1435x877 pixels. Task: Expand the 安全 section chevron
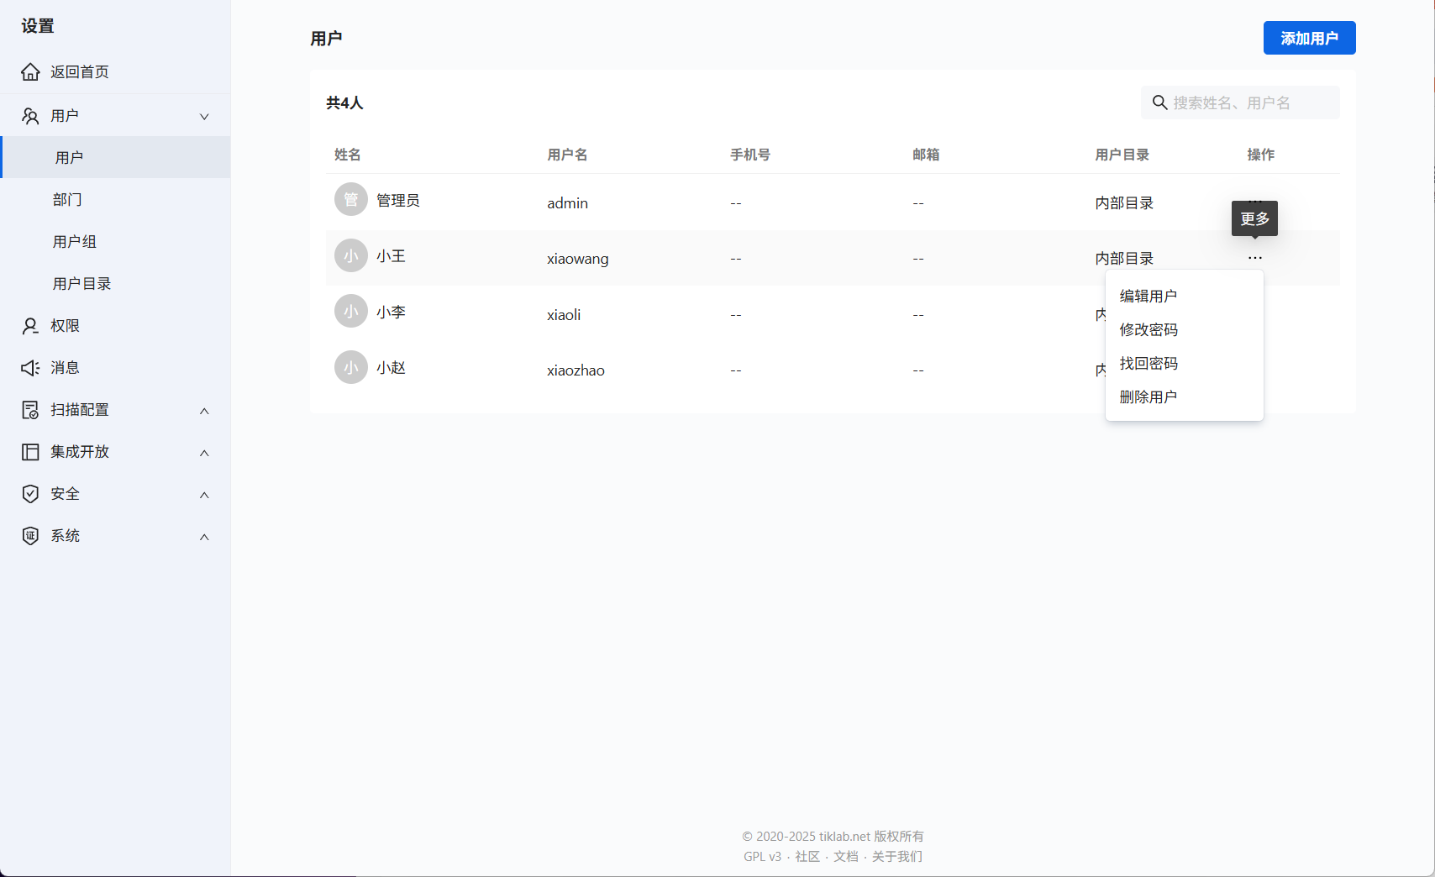pyautogui.click(x=204, y=495)
